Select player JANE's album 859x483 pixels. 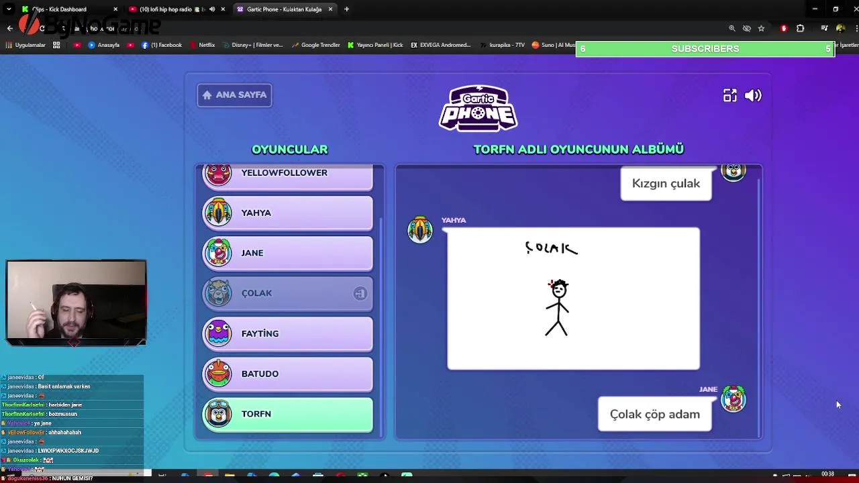pos(287,253)
